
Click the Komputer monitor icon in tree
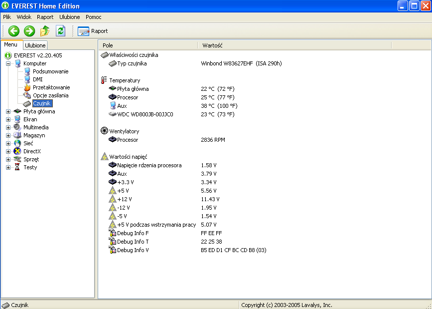click(x=17, y=63)
